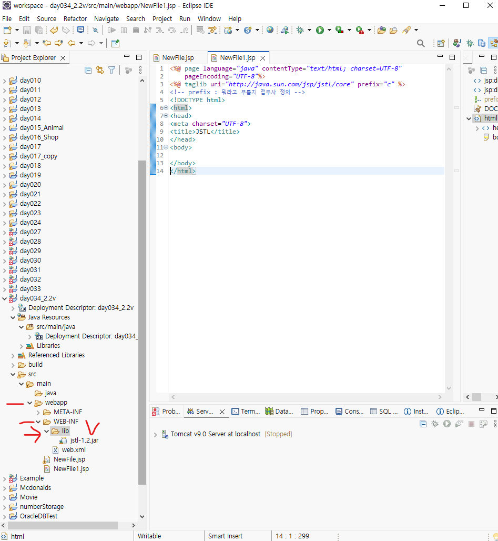Start the server using Servers view play icon
Viewport: 498px width, 541px height.
pos(447,424)
